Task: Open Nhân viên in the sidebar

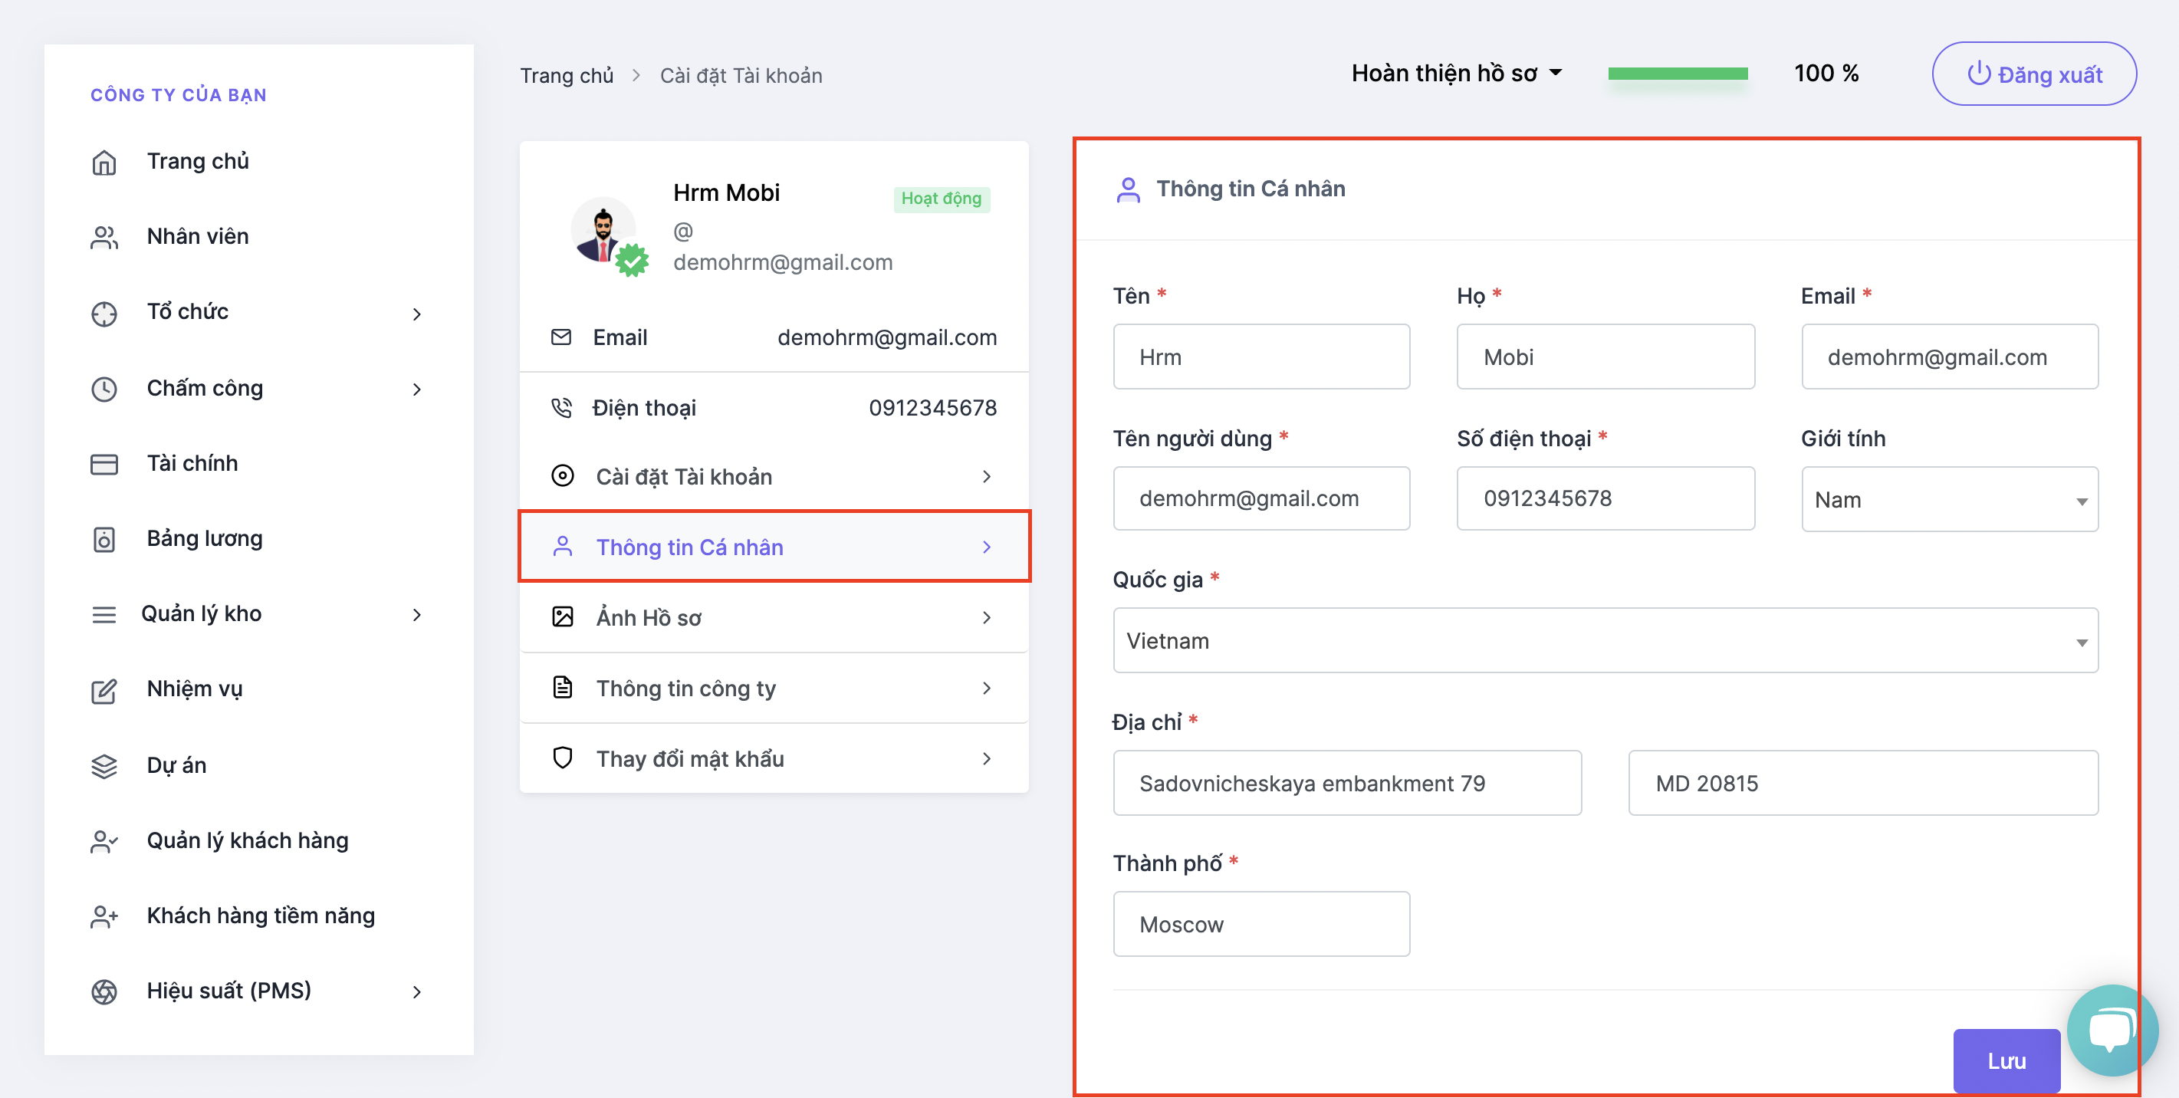Action: coord(197,236)
